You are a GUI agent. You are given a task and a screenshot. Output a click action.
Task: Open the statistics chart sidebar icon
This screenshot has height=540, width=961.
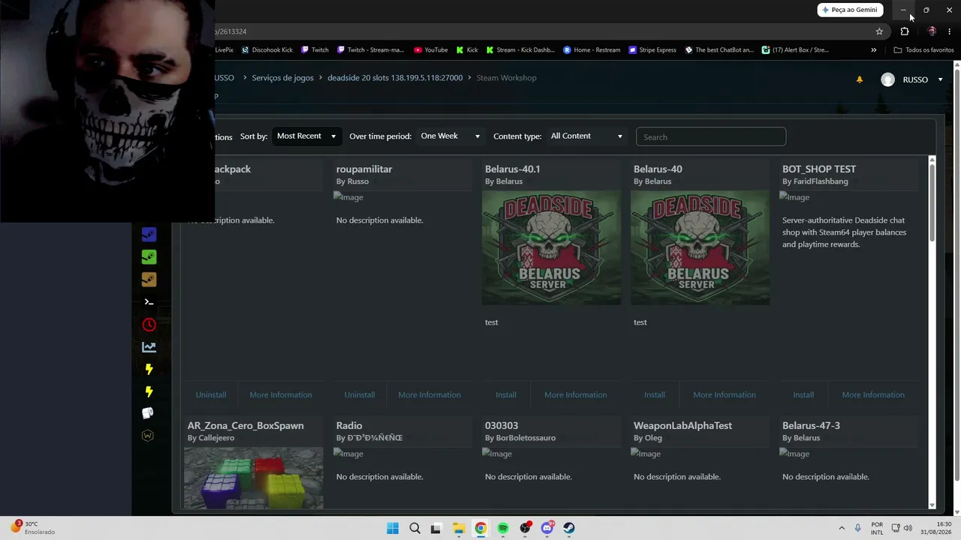[x=149, y=347]
